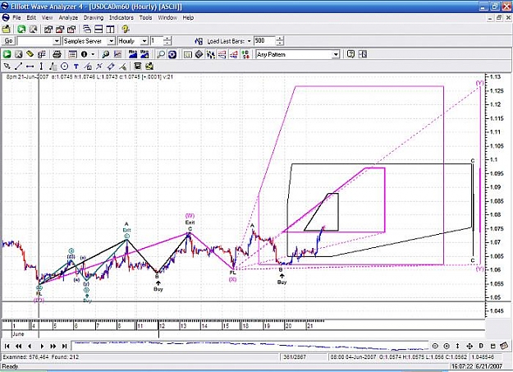Click the (W) wave label on chart

pos(190,216)
